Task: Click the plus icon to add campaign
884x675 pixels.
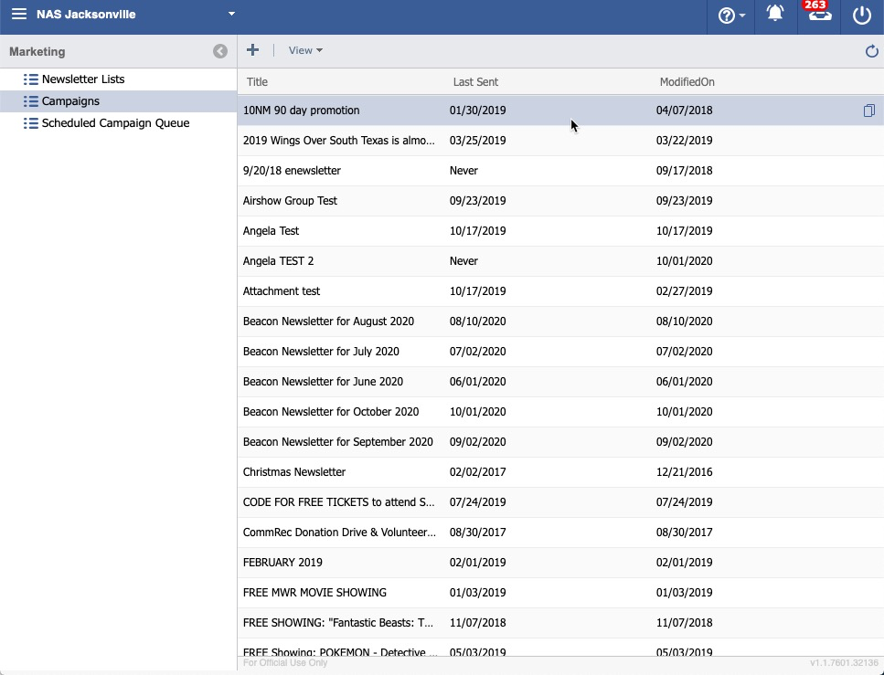Action: pyautogui.click(x=253, y=50)
